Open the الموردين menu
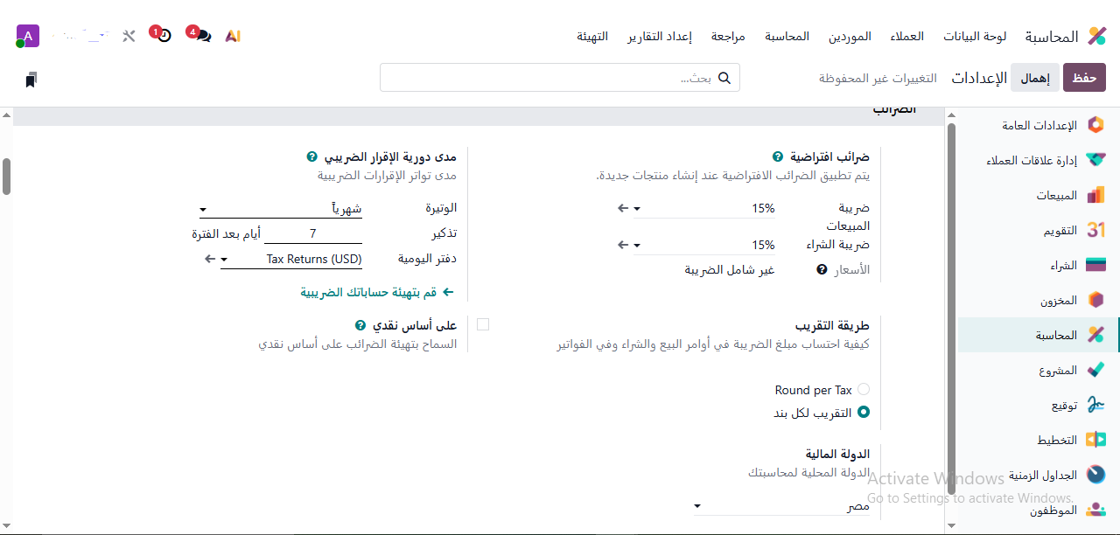 [x=849, y=37]
